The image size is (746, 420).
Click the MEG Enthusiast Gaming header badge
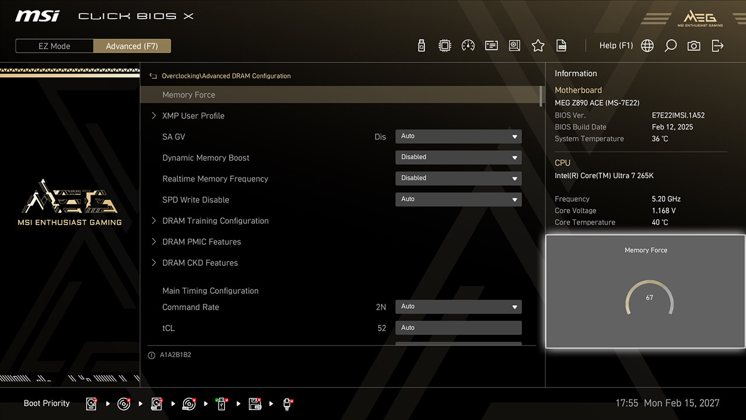pyautogui.click(x=699, y=18)
